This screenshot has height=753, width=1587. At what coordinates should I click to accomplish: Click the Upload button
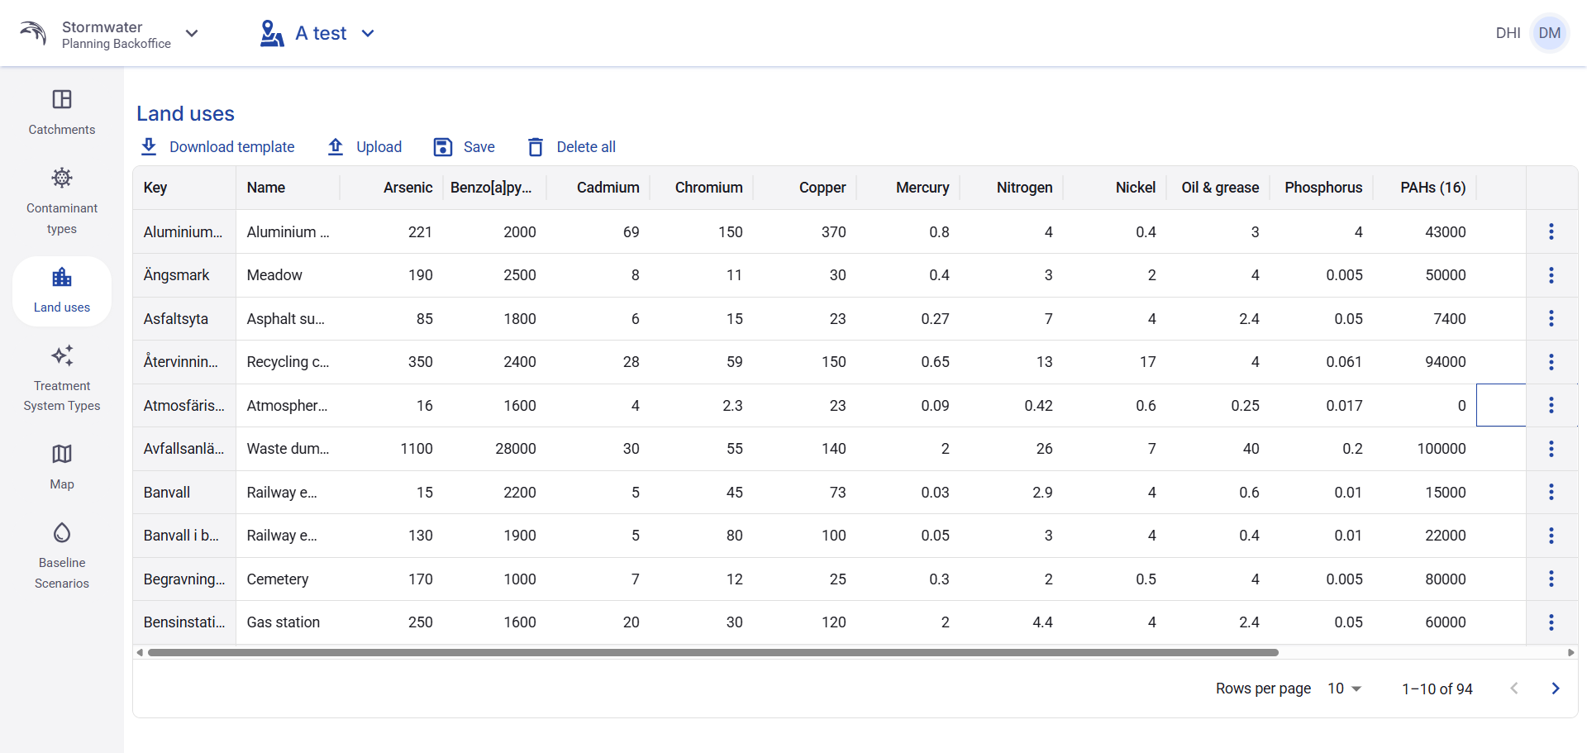click(x=365, y=147)
